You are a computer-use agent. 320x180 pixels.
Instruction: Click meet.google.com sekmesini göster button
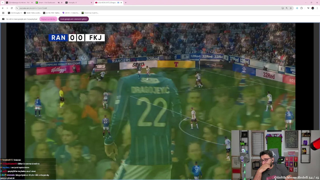tap(73, 19)
